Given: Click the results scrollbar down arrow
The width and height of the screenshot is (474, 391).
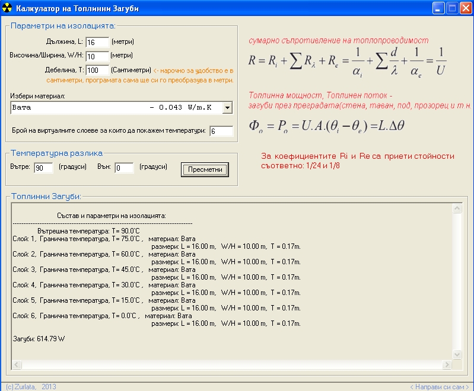Looking at the screenshot, I should pyautogui.click(x=457, y=354).
